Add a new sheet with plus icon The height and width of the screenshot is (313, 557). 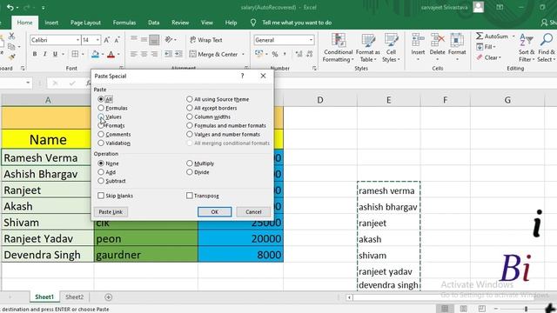coord(108,297)
